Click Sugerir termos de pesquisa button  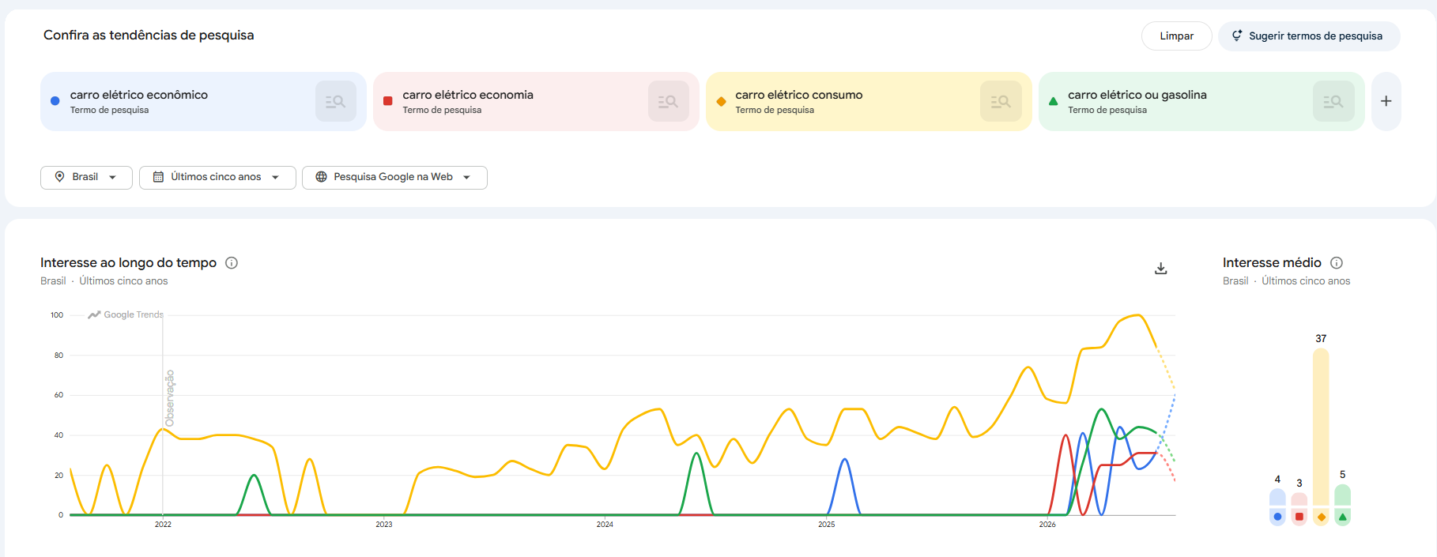(1309, 36)
